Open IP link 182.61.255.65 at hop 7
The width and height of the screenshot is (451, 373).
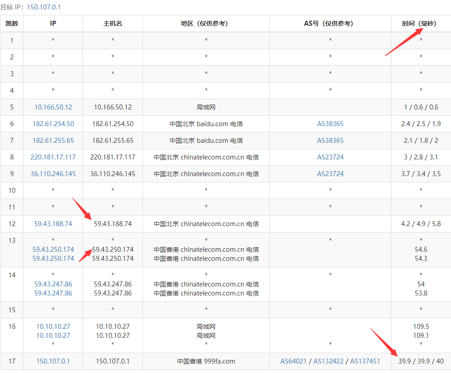point(53,141)
